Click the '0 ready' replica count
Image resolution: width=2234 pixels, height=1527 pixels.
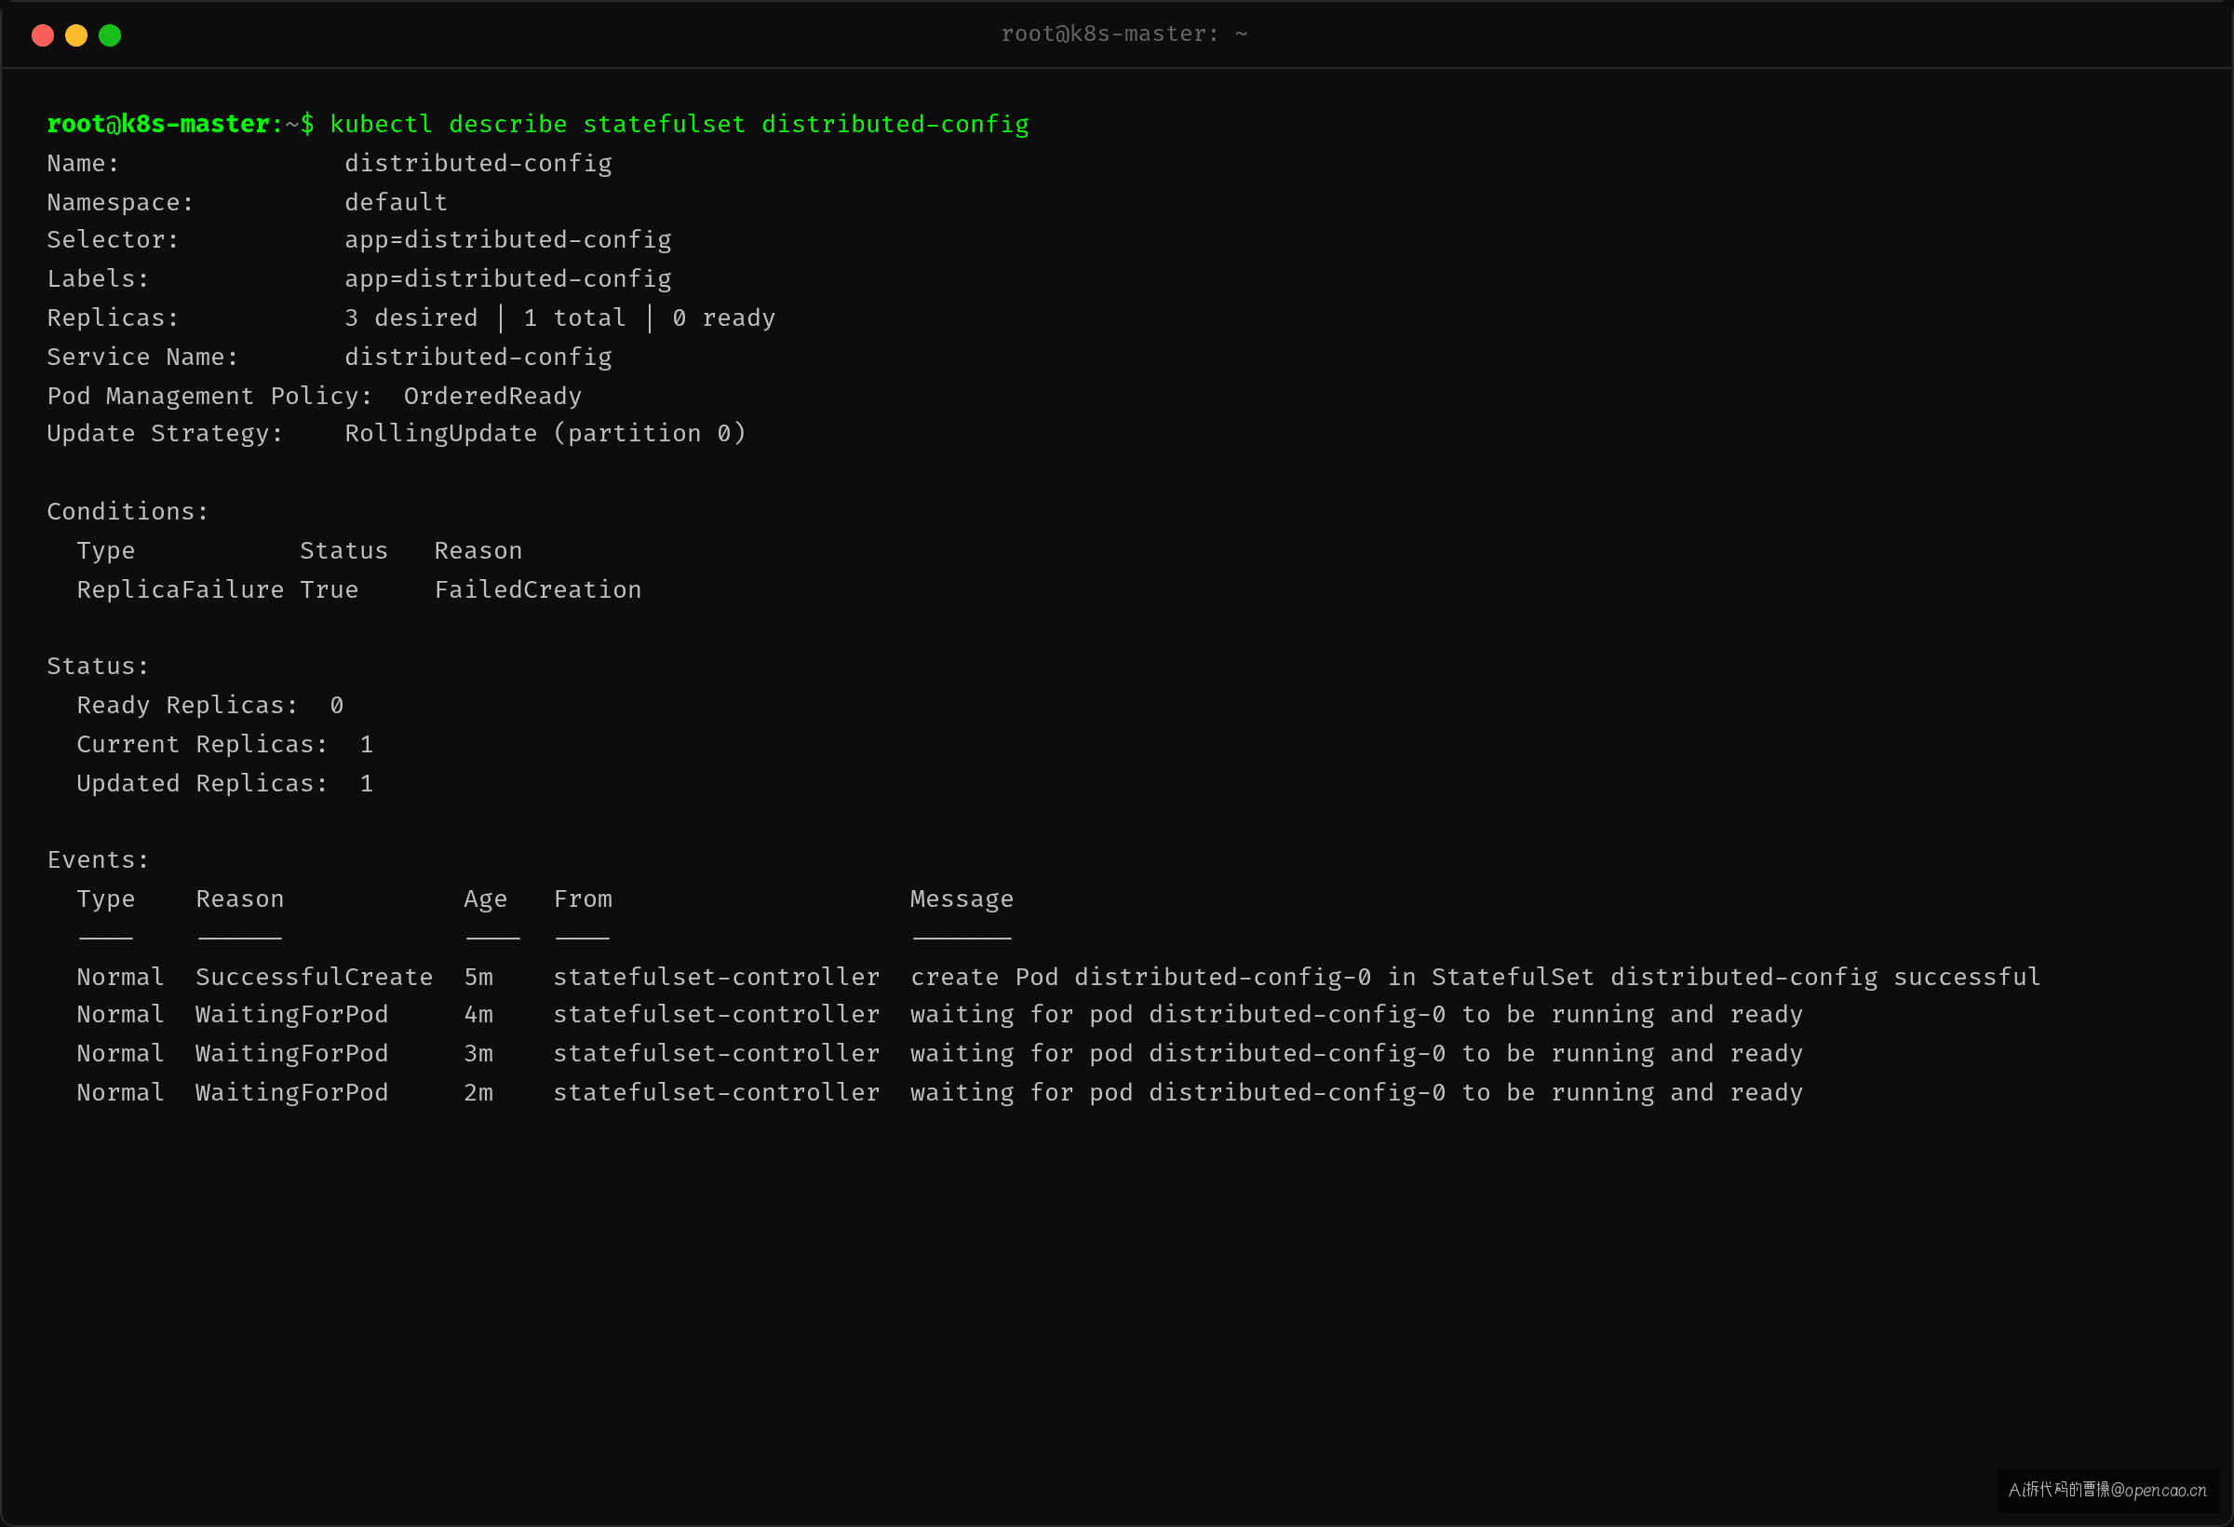click(723, 318)
